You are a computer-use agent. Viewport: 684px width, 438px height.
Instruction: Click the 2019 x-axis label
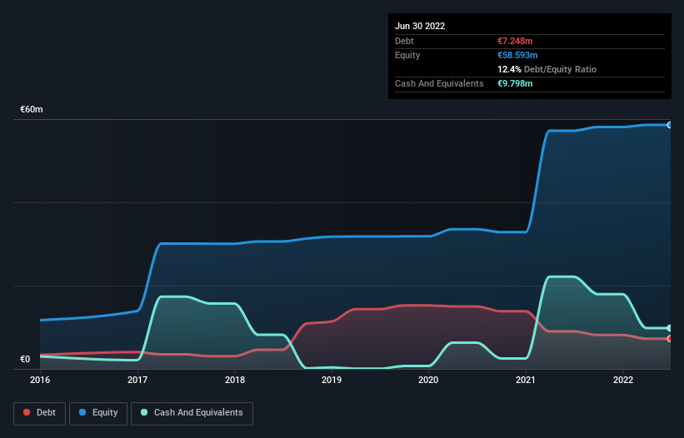tap(332, 380)
